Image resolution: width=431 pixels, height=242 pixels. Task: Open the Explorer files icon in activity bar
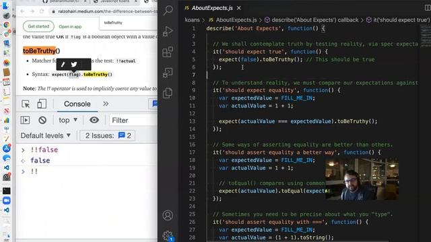coord(168,93)
